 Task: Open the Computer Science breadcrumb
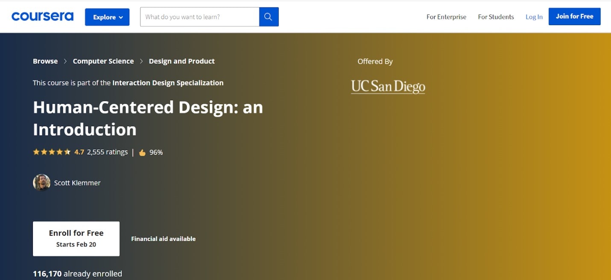tap(103, 61)
